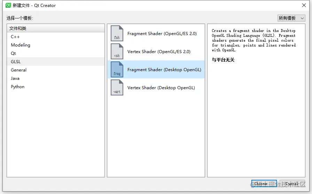Choose Vertex Shader (OpenGL/ES 2.0) template
The width and height of the screenshot is (312, 194).
tap(156, 51)
